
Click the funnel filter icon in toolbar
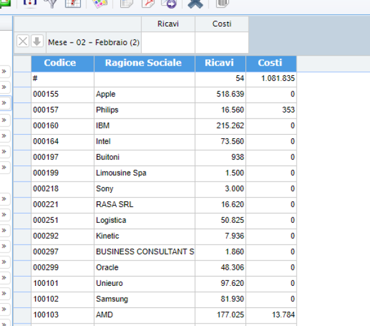tap(50, 3)
